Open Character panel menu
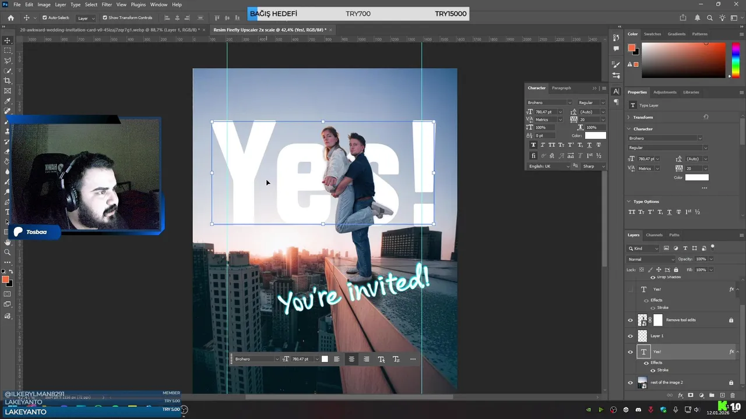746x419 pixels. point(604,88)
